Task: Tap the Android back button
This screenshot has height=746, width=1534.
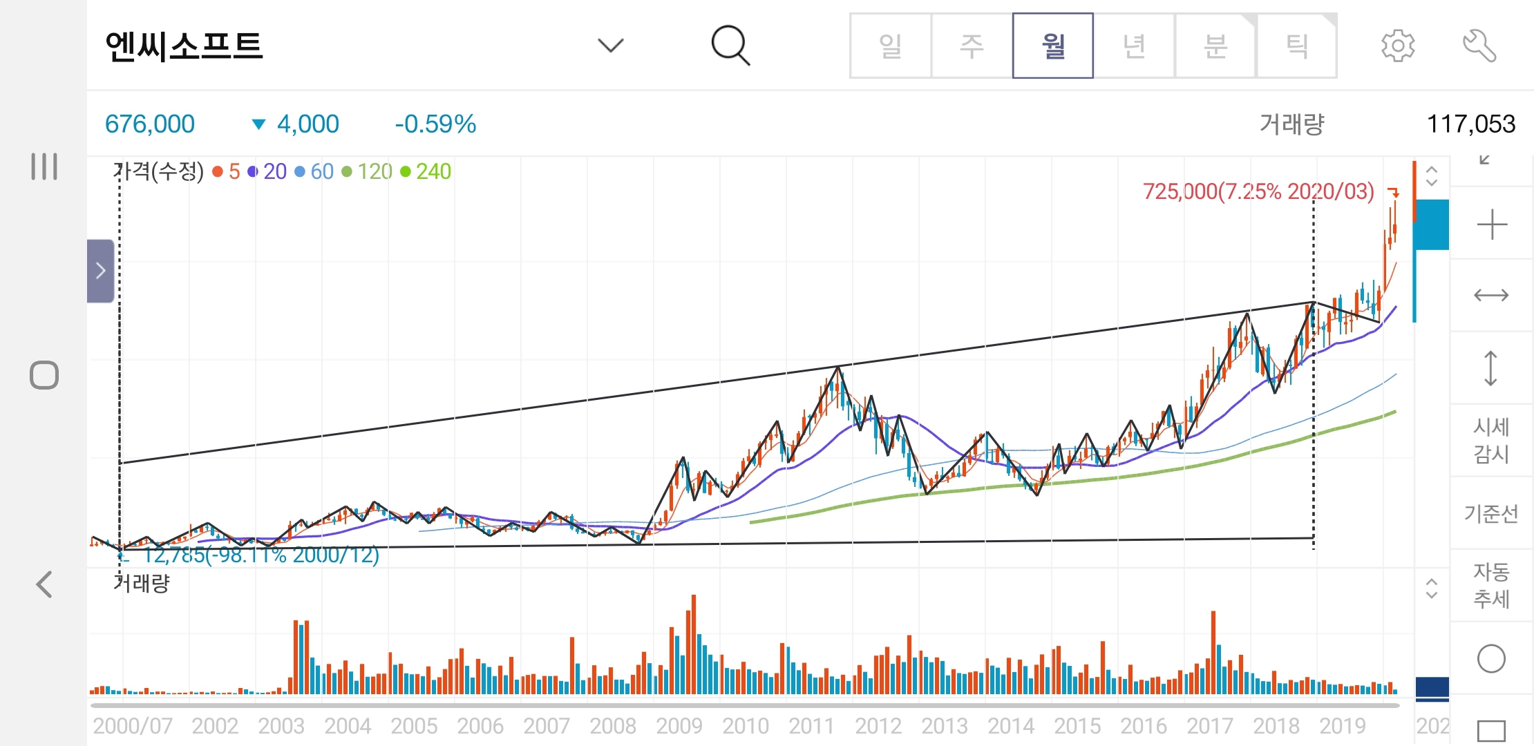Action: point(44,584)
